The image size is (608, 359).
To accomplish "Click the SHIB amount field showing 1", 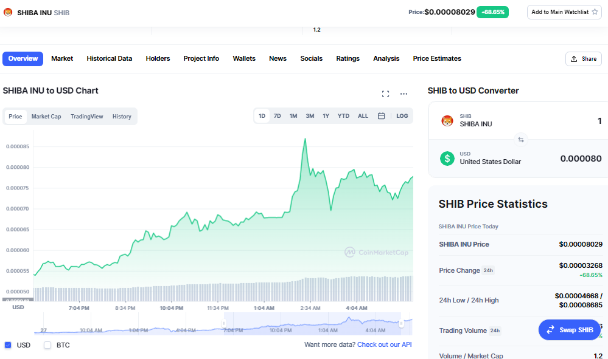I will point(599,121).
